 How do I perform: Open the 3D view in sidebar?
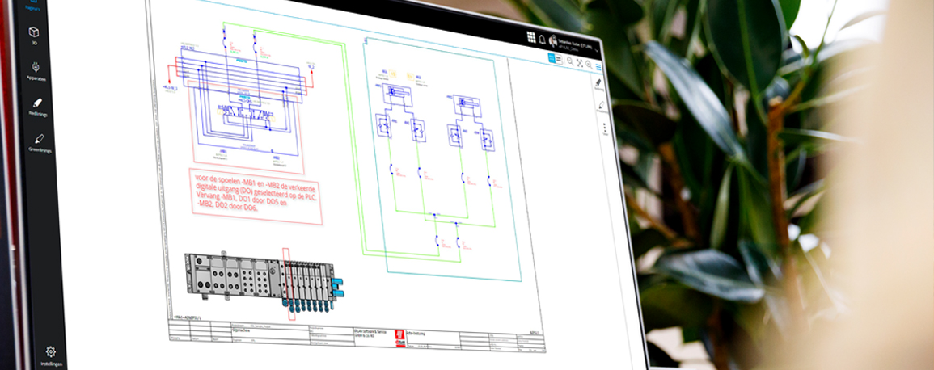click(x=34, y=34)
